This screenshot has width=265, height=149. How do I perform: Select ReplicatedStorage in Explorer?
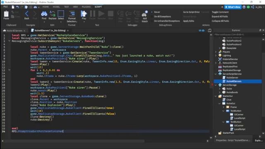click(231, 70)
